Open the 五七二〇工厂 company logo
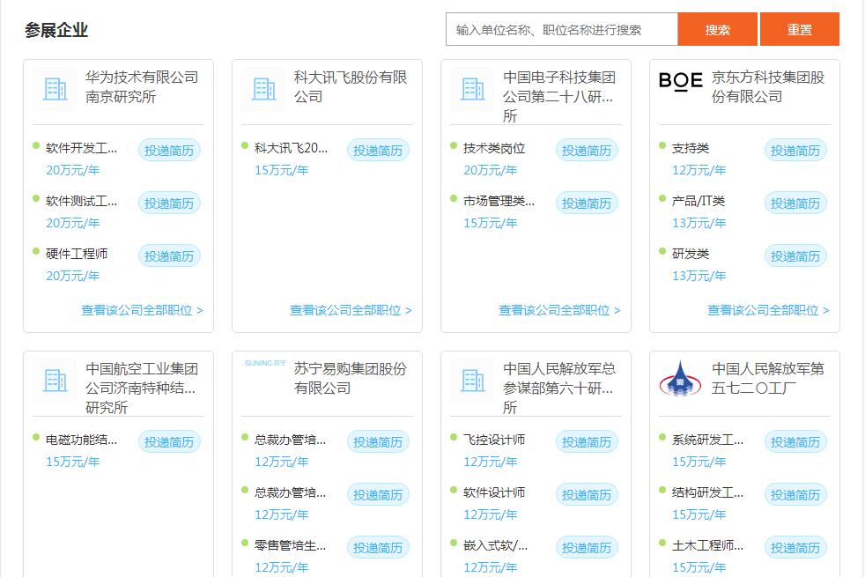This screenshot has height=577, width=865. pos(681,379)
